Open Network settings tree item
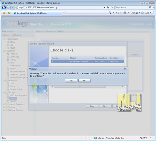The width and height of the screenshot is (156, 141). click(12, 54)
